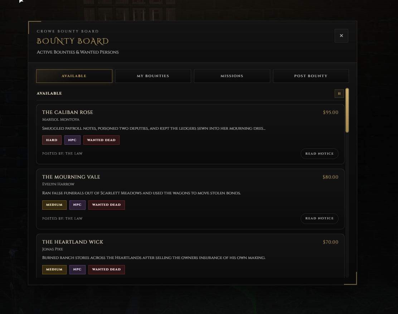Close the Bounty Board with the X

tap(341, 36)
